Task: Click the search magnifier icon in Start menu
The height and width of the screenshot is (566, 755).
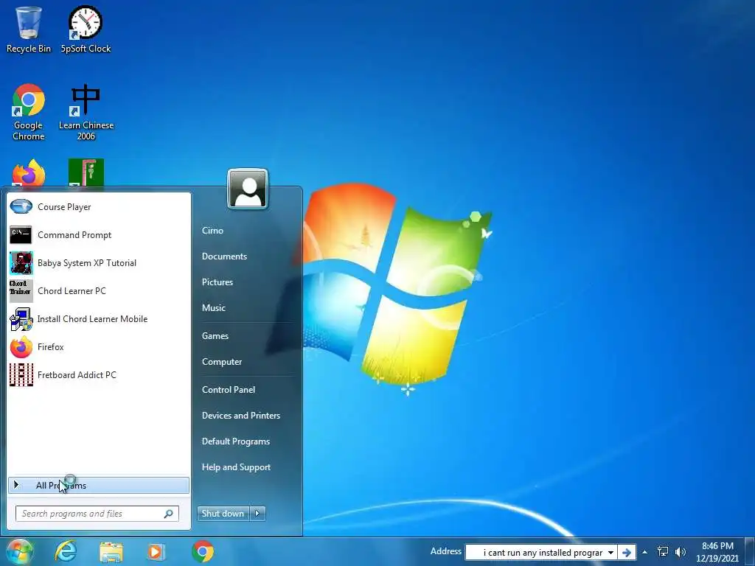Action: pyautogui.click(x=169, y=514)
